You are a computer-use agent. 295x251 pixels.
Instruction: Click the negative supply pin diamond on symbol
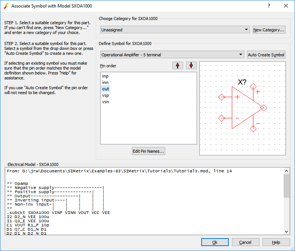coord(253,129)
